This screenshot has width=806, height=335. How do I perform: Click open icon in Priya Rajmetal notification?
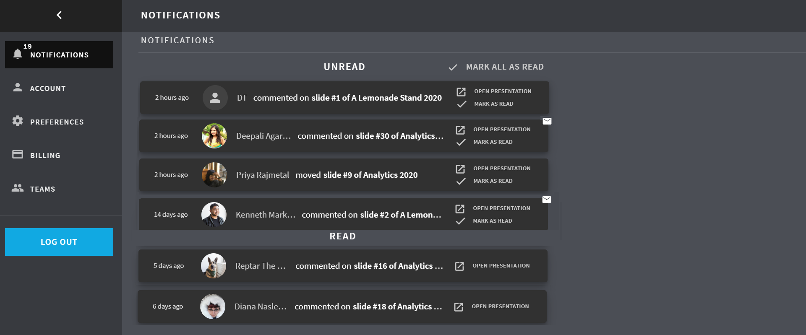point(460,169)
